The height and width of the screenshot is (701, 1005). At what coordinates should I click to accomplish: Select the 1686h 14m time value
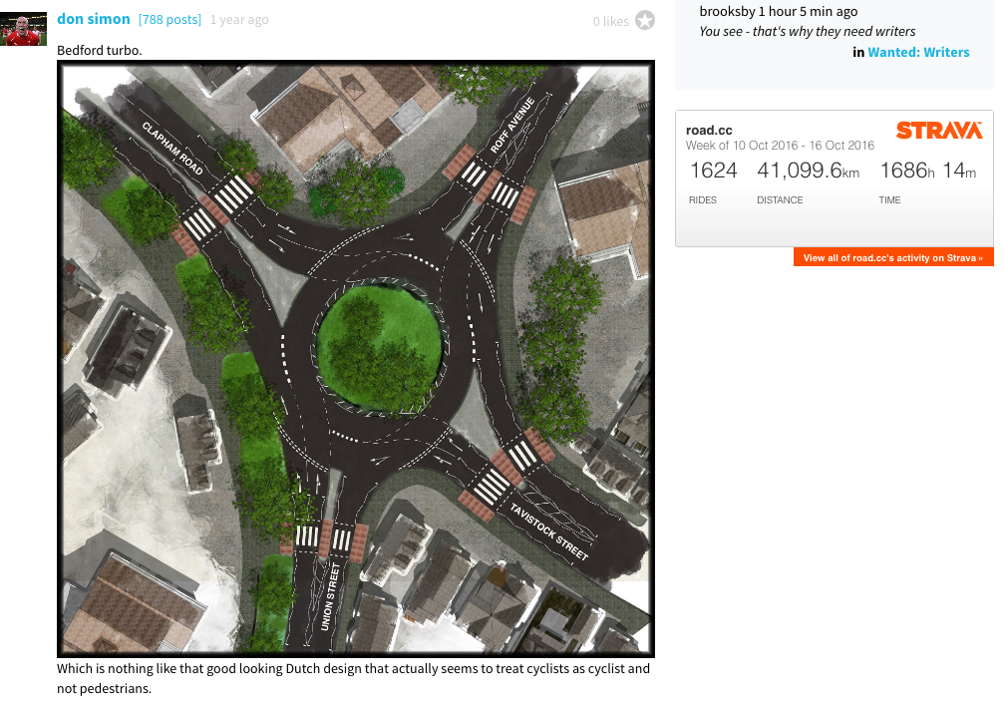point(927,171)
